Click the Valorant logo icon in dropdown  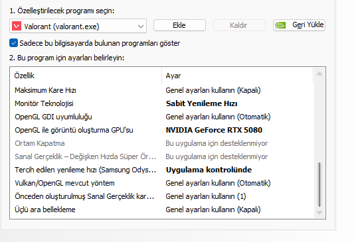click(17, 27)
